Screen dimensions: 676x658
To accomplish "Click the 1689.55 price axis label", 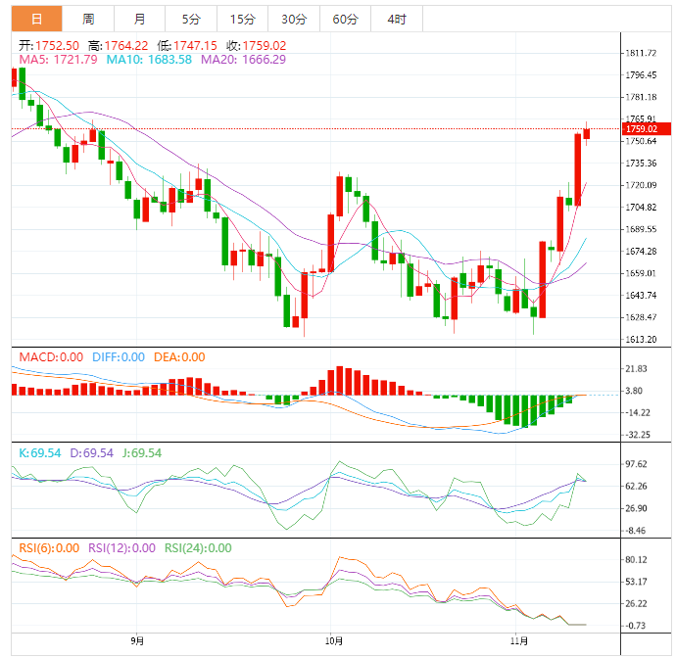I will (641, 229).
